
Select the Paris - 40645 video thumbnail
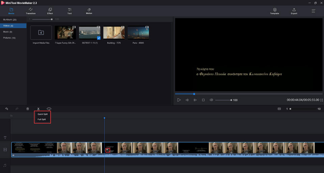point(138,33)
